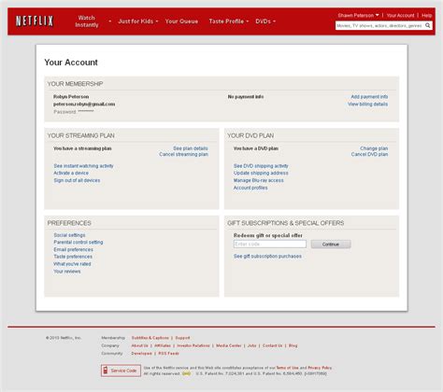Open the Taste Profile menu

pos(229,21)
